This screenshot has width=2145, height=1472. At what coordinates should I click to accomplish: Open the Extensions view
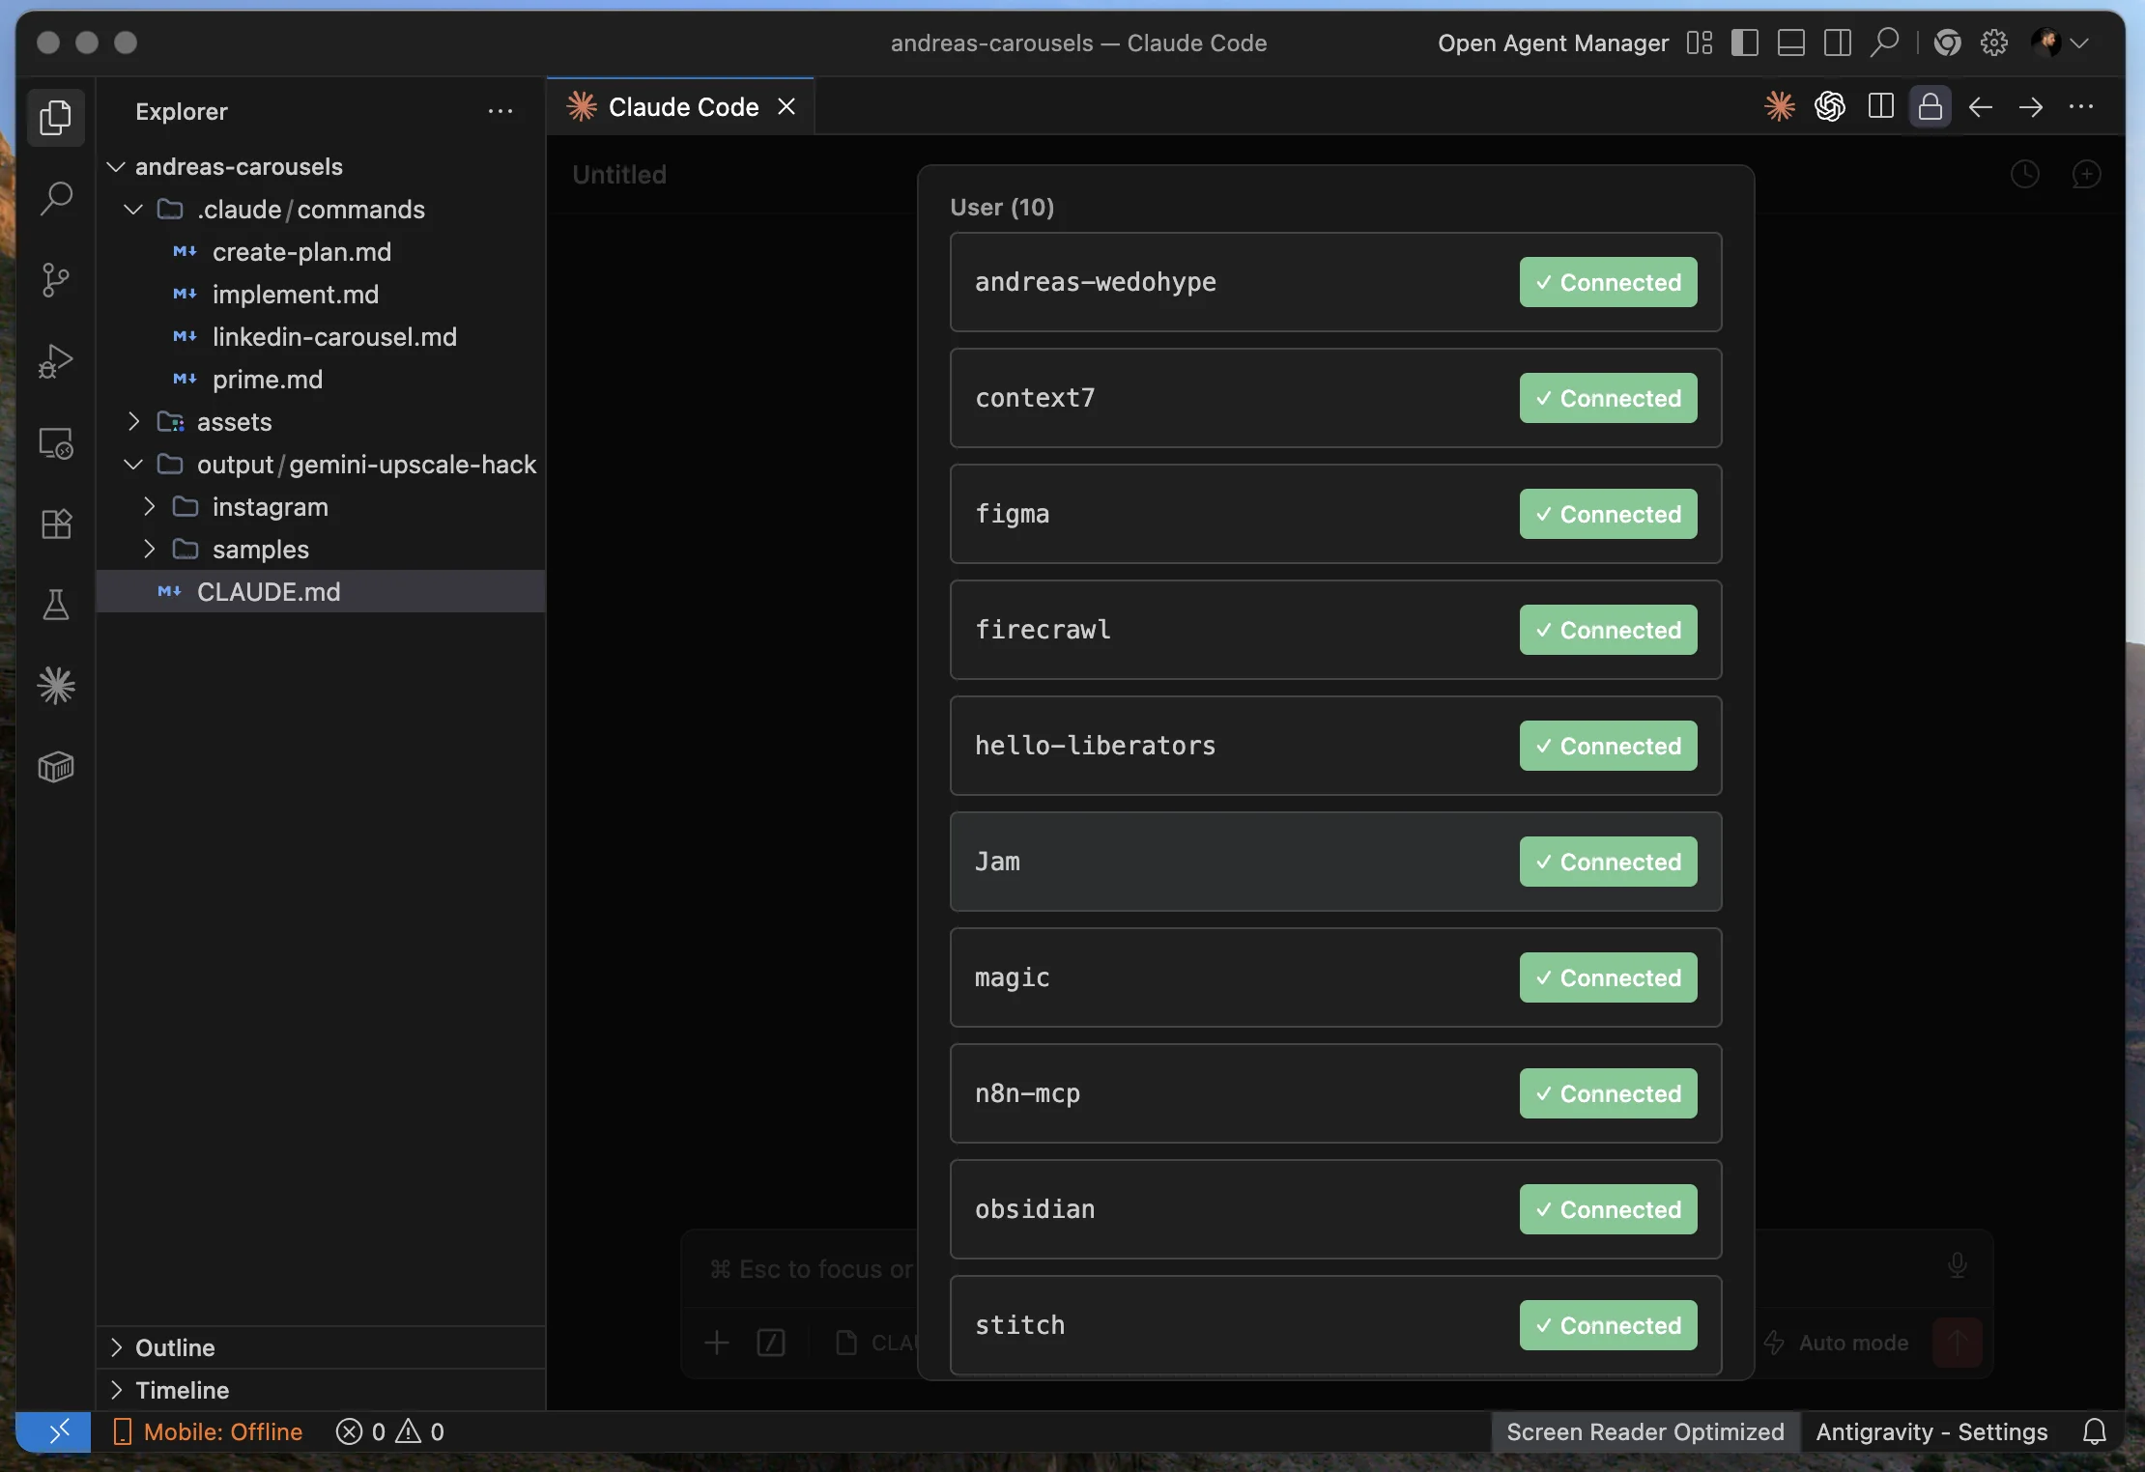(x=56, y=524)
